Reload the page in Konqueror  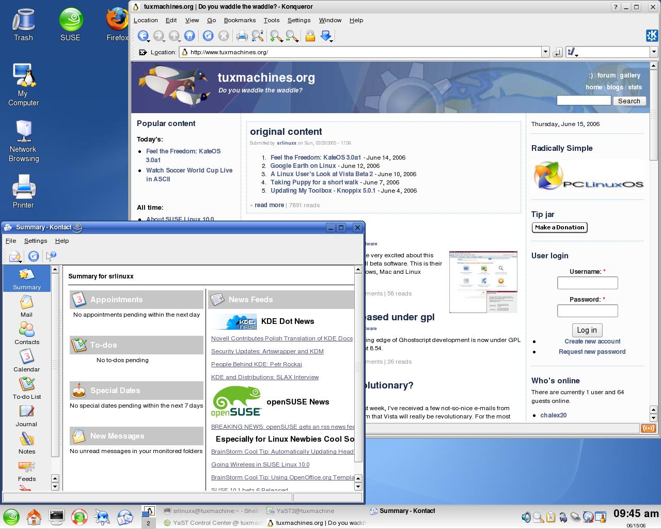pos(208,36)
